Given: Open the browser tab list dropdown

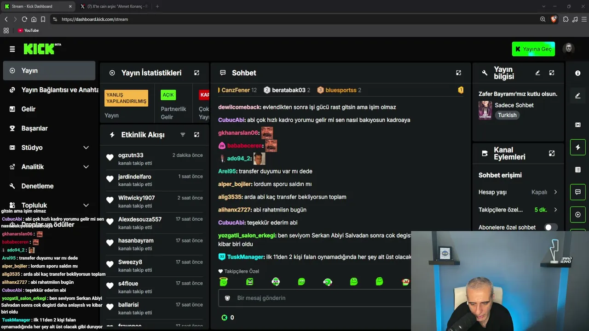Looking at the screenshot, I should click(543, 6).
